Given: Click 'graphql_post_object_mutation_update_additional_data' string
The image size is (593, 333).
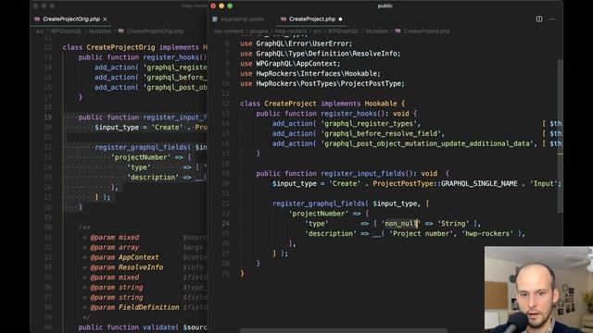Looking at the screenshot, I should tap(427, 143).
